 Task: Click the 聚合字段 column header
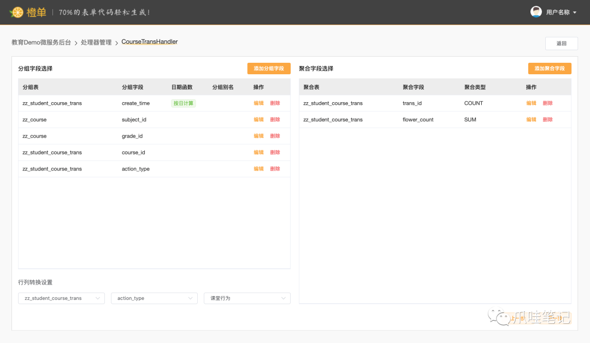coord(413,87)
